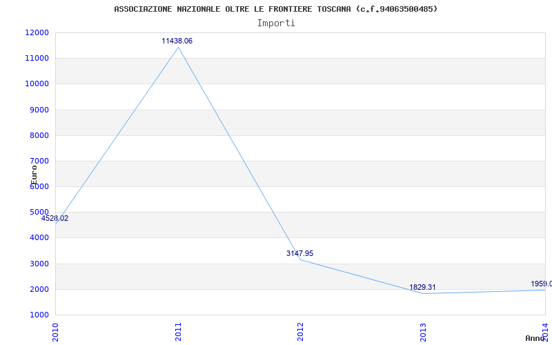
Task: Select the 11438.06 data label
Action: (177, 41)
